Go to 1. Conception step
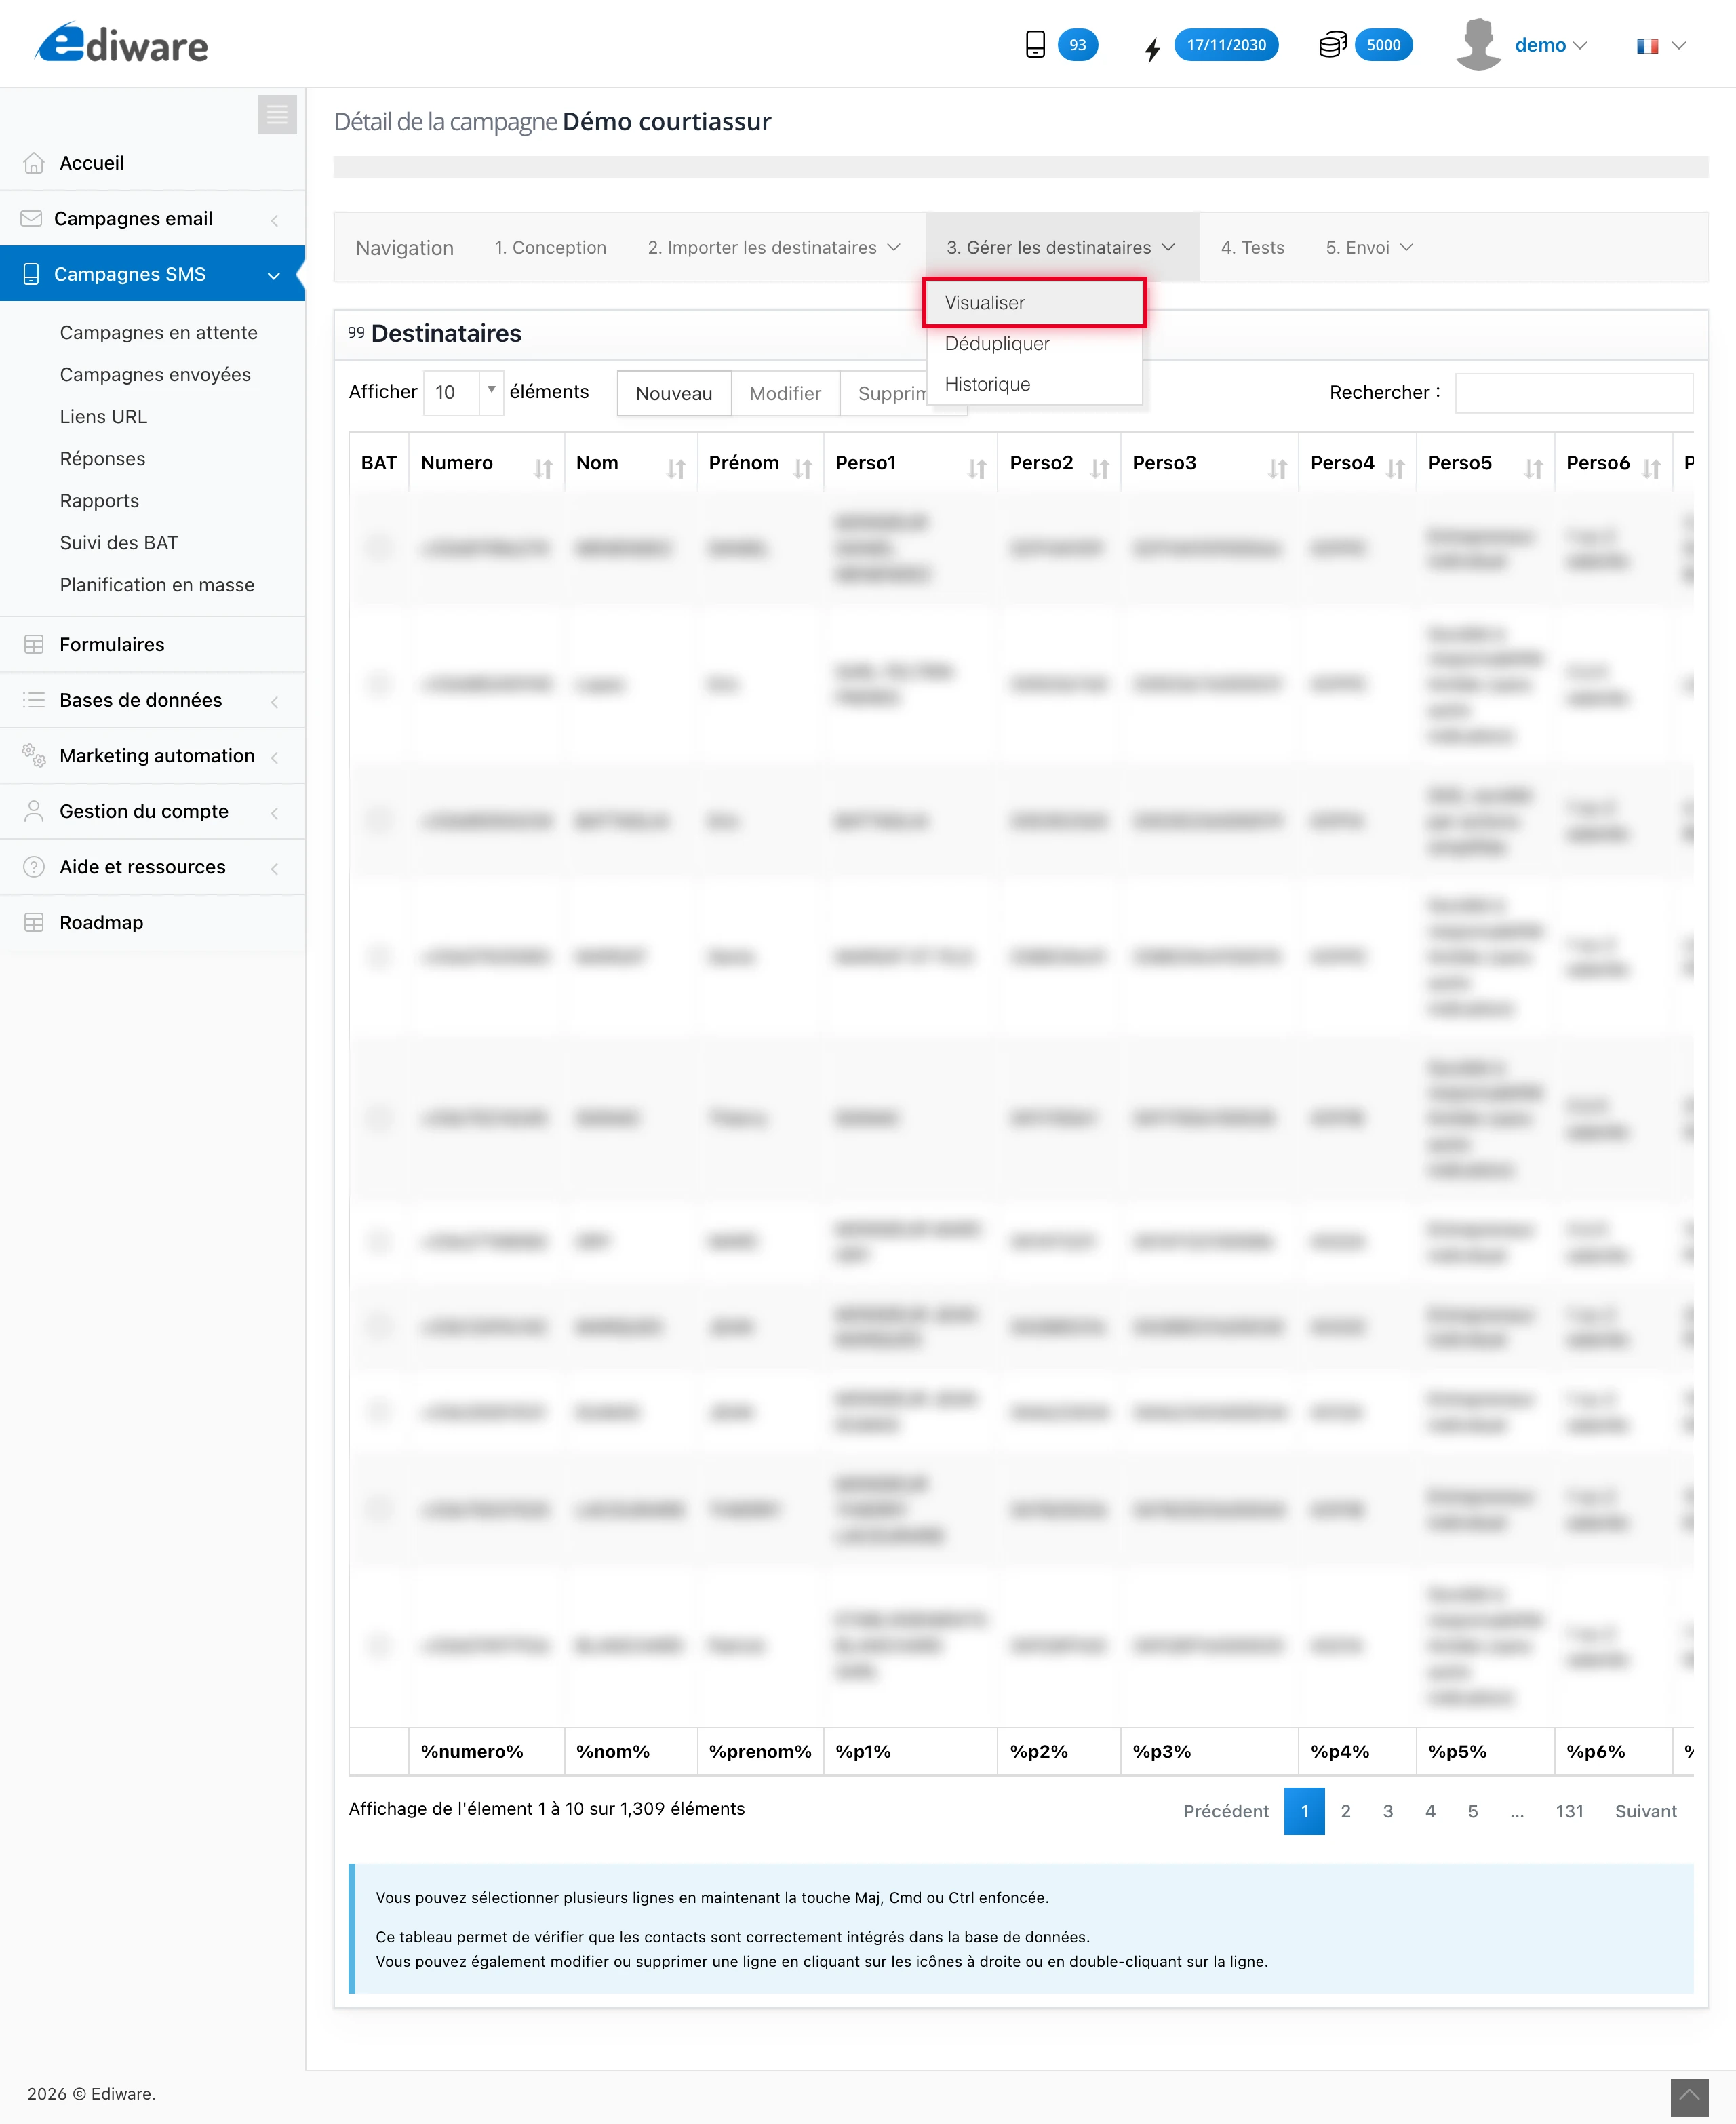The image size is (1736, 2124). pyautogui.click(x=550, y=247)
